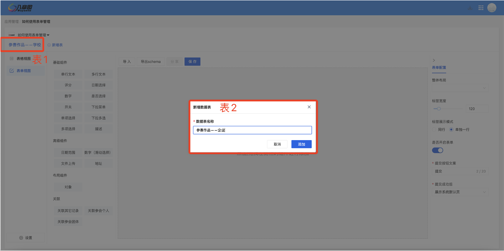
Task: Click the download icon in header
Action: coord(469,8)
